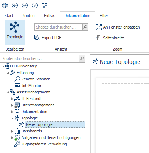Click the back navigation arrow icon
This screenshot has width=149, height=153.
(15, 5)
